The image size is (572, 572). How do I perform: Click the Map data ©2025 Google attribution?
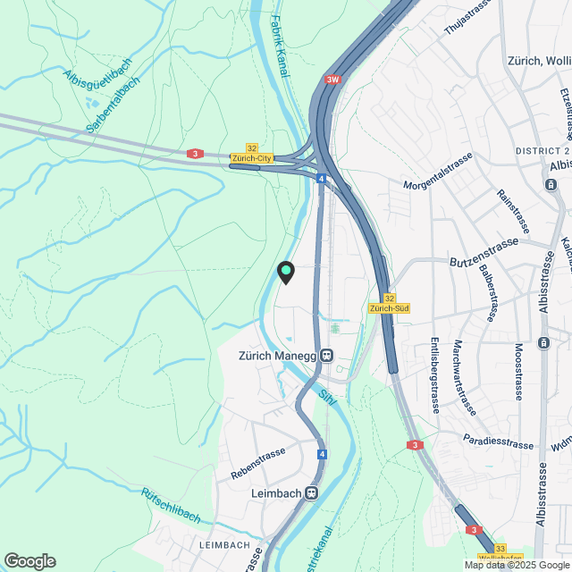pyautogui.click(x=517, y=565)
